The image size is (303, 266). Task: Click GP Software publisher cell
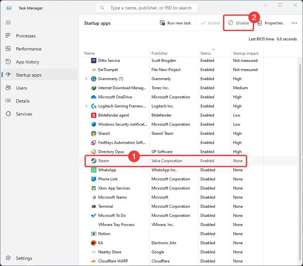click(x=162, y=152)
